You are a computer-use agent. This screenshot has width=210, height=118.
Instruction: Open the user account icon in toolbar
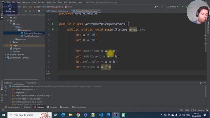(x=156, y=7)
